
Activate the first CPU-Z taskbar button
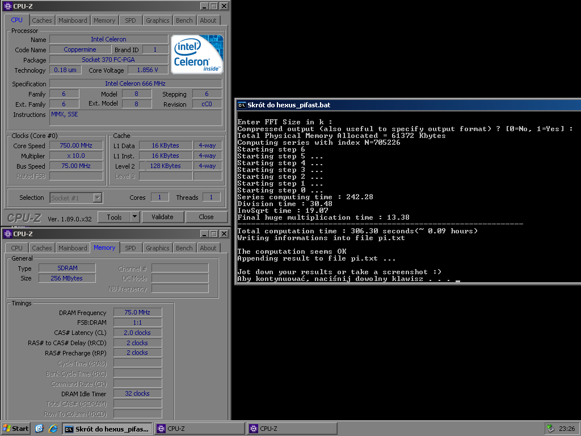(200, 429)
